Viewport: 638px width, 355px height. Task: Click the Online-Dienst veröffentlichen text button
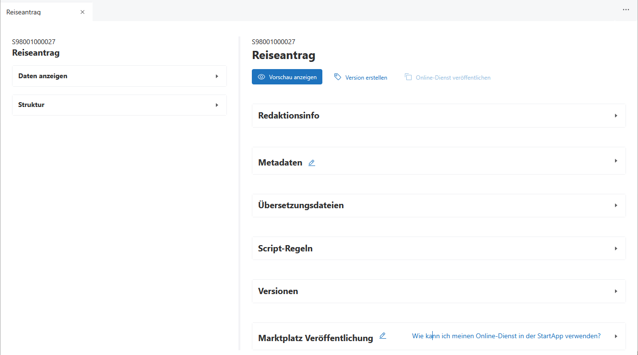point(453,77)
